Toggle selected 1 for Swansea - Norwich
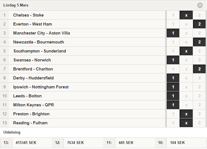Image resolution: width=207 pixels, height=149 pixels. (x=173, y=60)
